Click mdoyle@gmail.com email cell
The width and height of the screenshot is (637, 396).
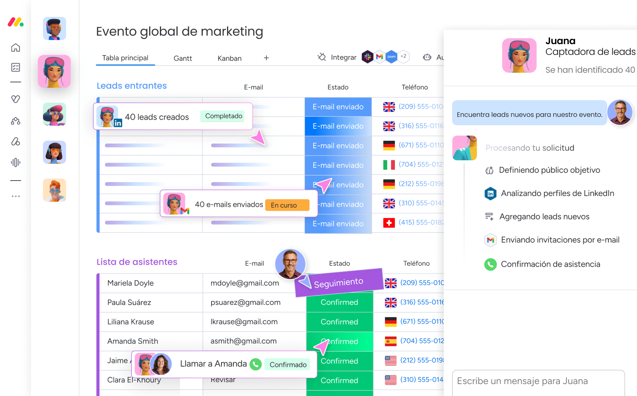[245, 283]
